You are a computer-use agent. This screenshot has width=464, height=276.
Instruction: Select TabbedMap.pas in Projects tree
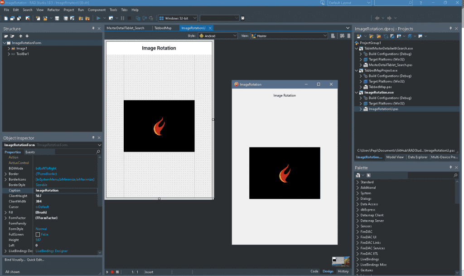(380, 87)
